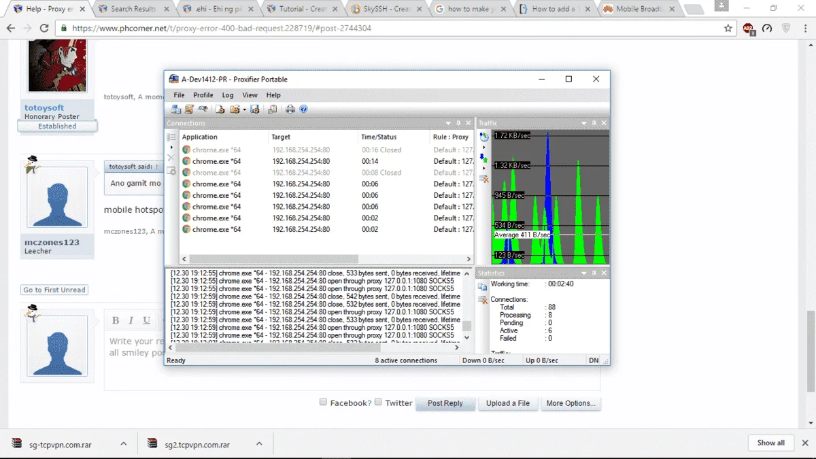Check the Facebook? checkbox
The width and height of the screenshot is (816, 459).
click(x=324, y=402)
